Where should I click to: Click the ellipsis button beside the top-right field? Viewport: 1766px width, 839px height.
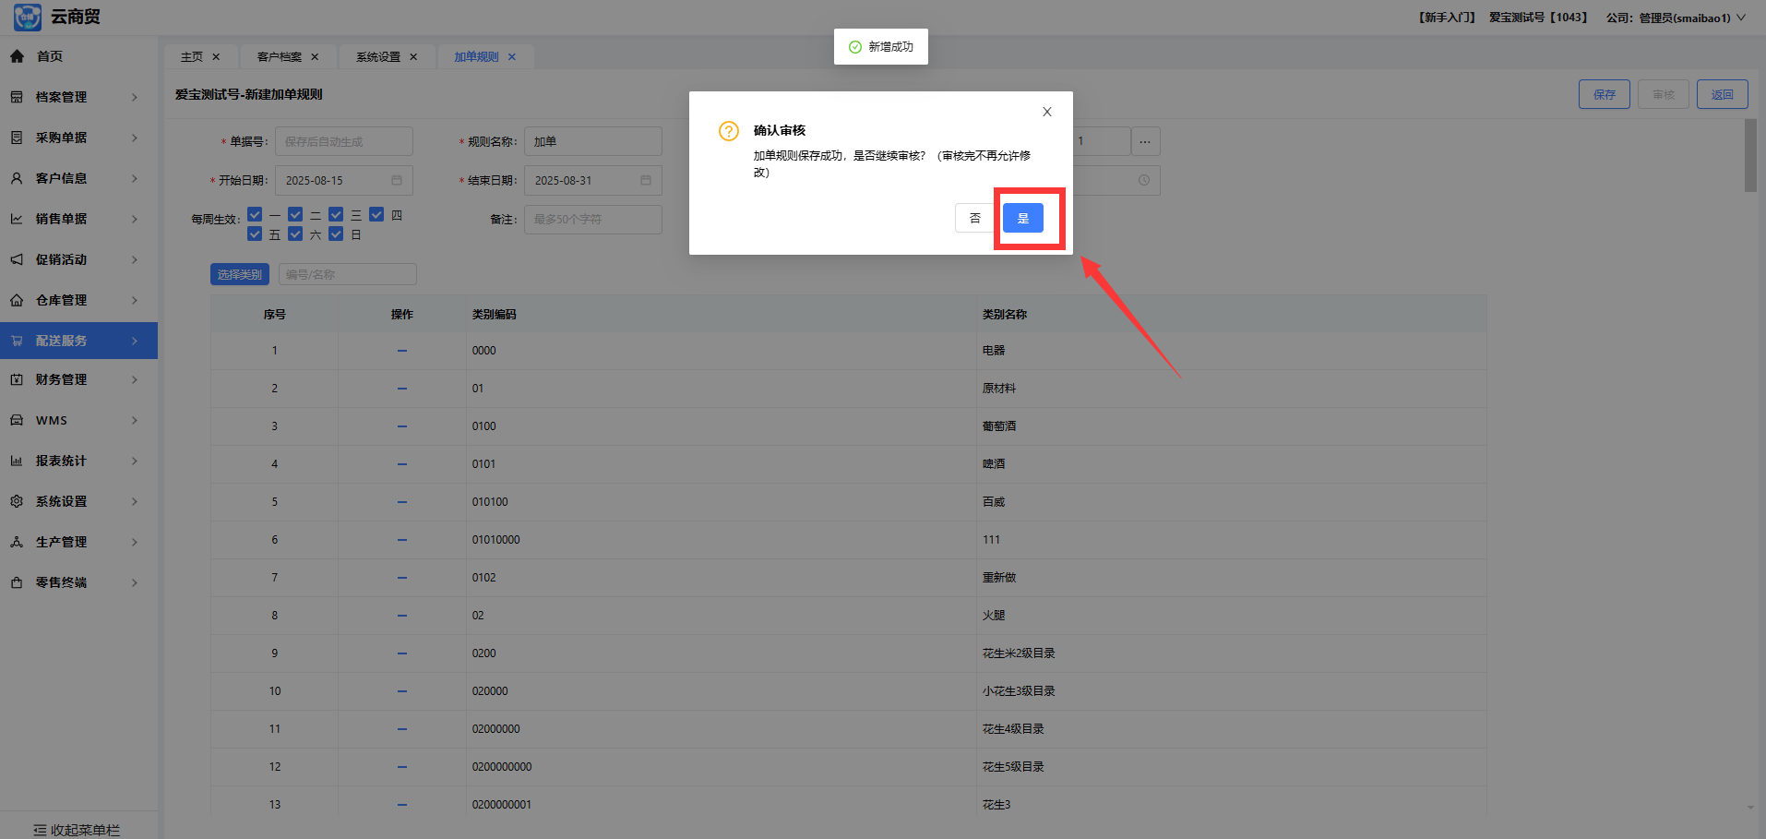(1145, 141)
